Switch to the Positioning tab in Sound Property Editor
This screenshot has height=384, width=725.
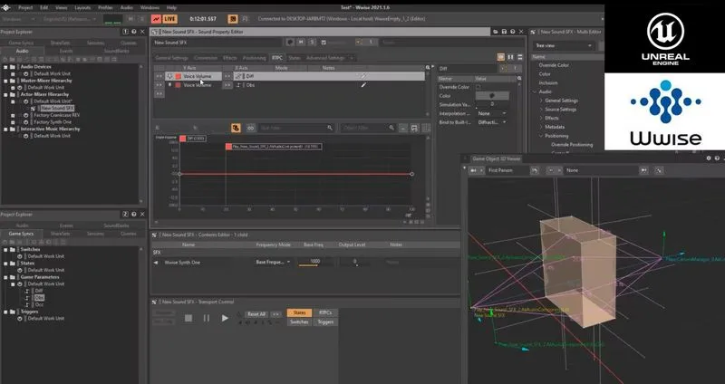pos(255,58)
